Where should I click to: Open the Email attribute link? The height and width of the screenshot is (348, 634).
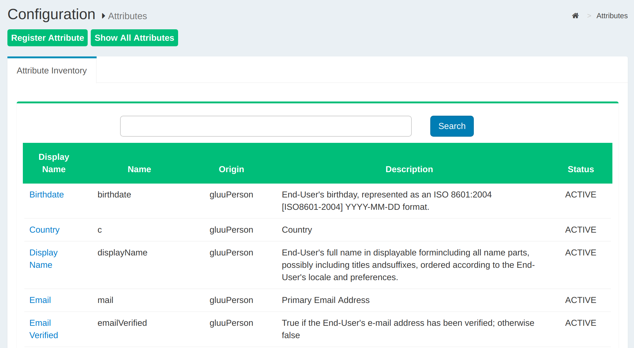click(40, 300)
